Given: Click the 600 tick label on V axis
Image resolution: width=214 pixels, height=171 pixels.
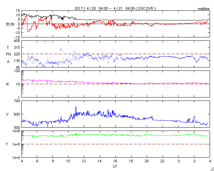Looking at the screenshot, I should (17, 114).
